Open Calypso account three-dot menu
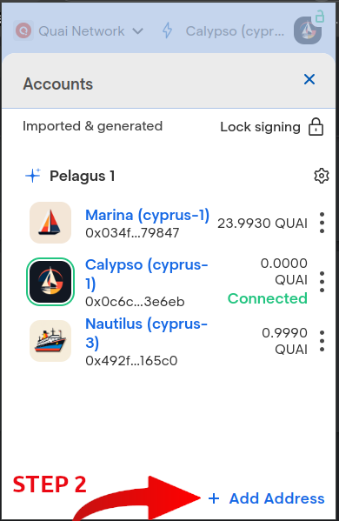Screen dimensions: 339x521 pyautogui.click(x=322, y=282)
